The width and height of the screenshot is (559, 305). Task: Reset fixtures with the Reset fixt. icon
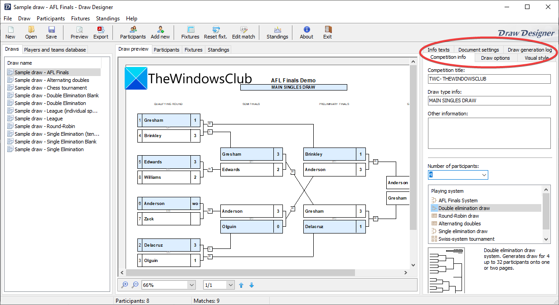215,32
